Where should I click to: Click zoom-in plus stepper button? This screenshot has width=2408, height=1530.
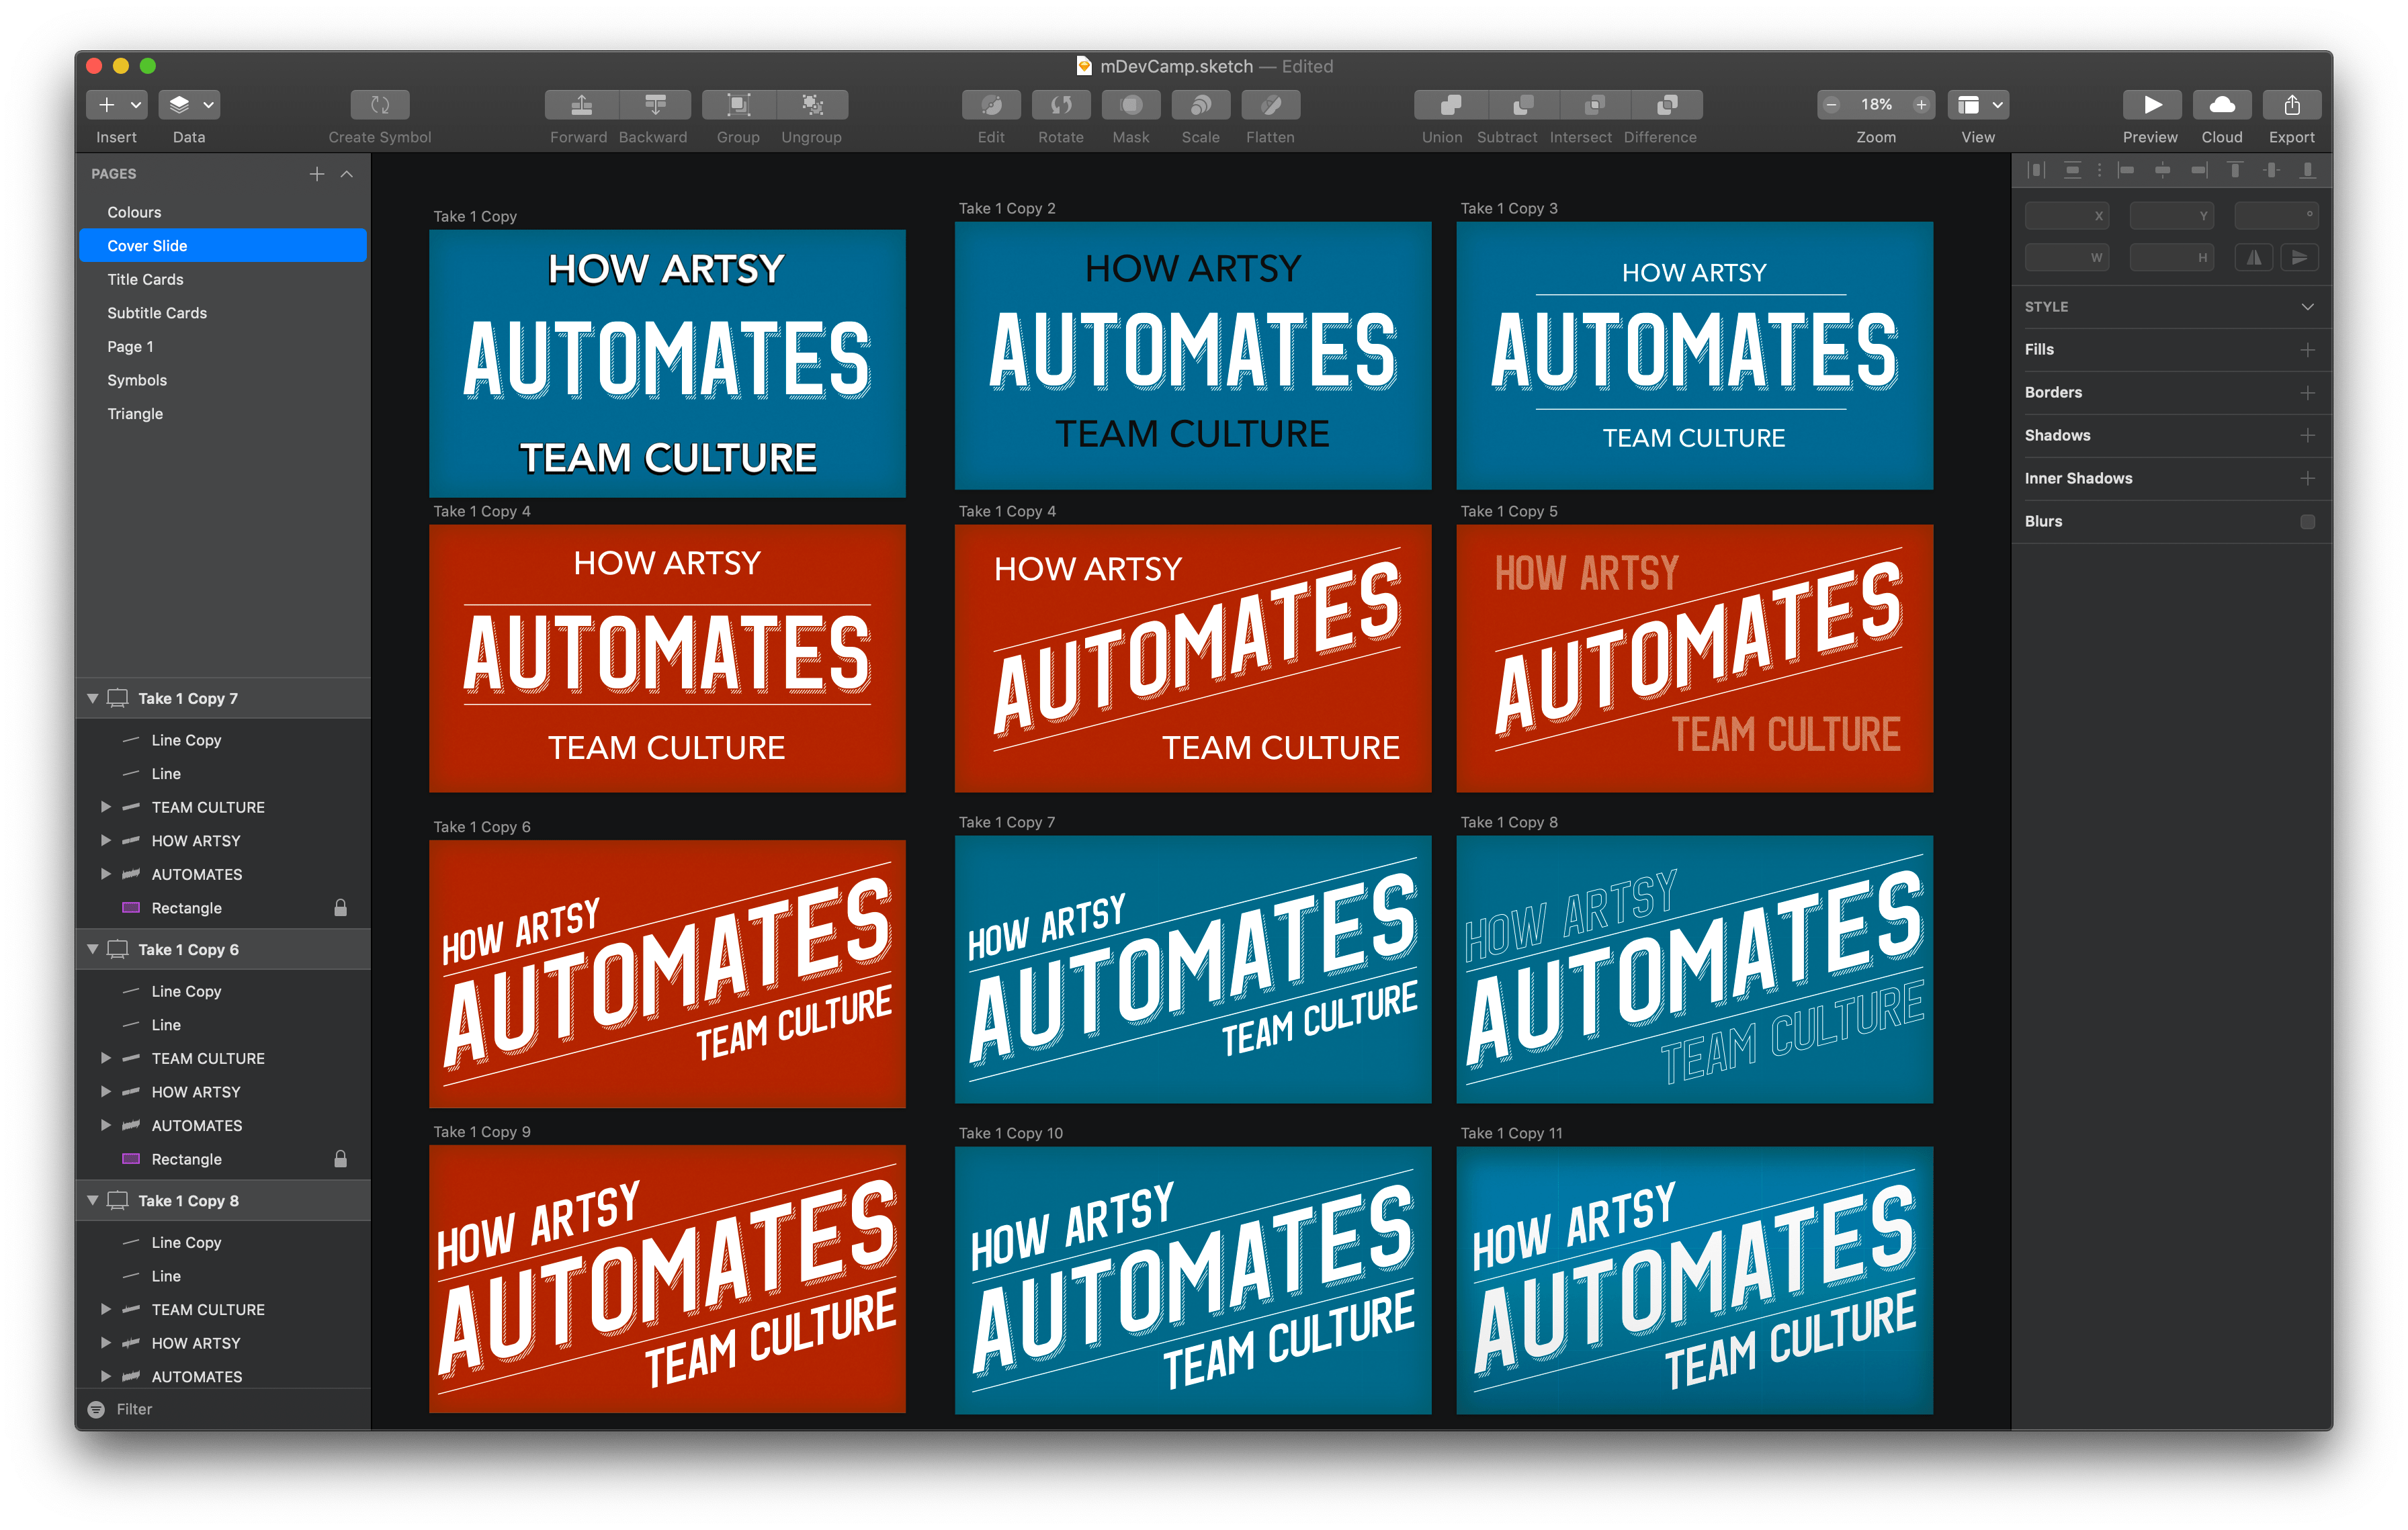[x=1920, y=105]
